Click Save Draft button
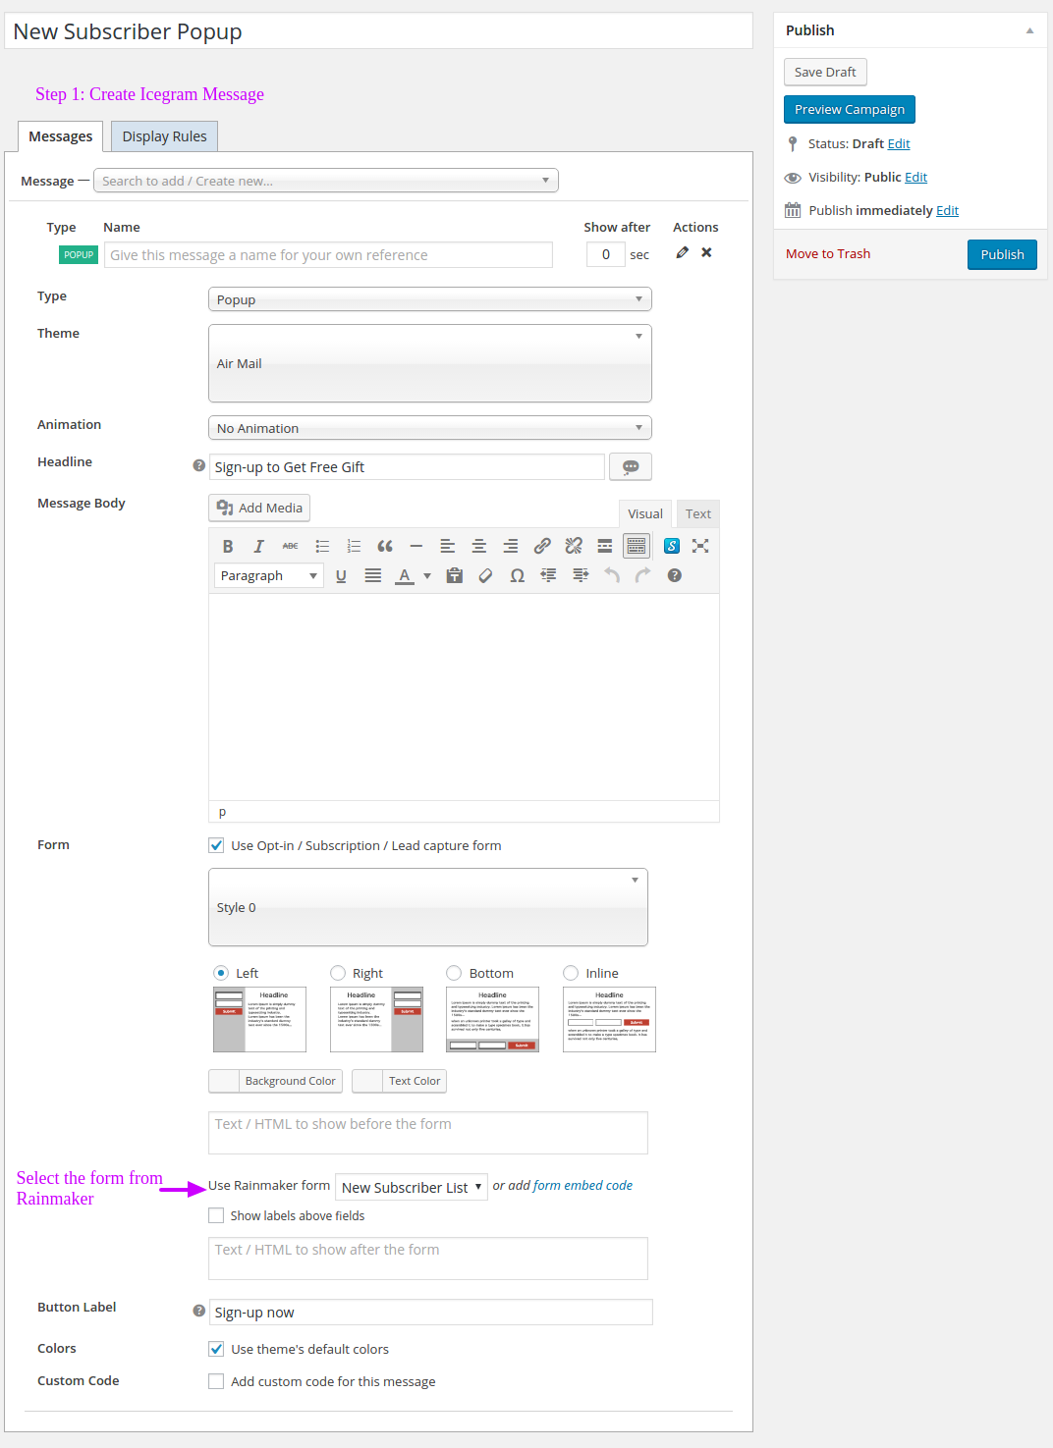 click(x=825, y=72)
